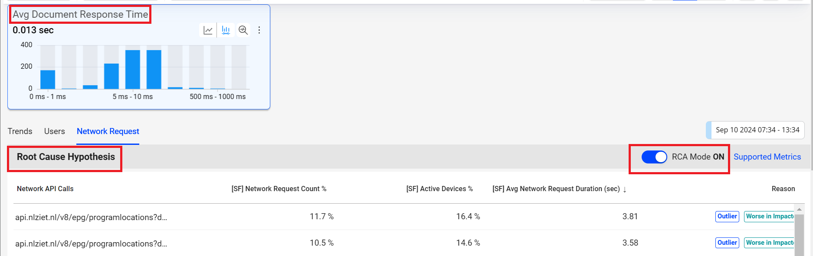Viewport: 813px width, 256px height.
Task: Click Worse in Impact tag in second row
Action: (769, 243)
